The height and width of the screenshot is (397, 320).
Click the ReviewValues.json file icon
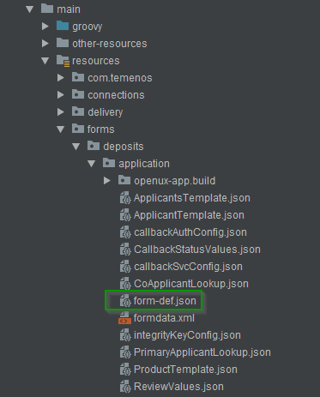pyautogui.click(x=125, y=387)
